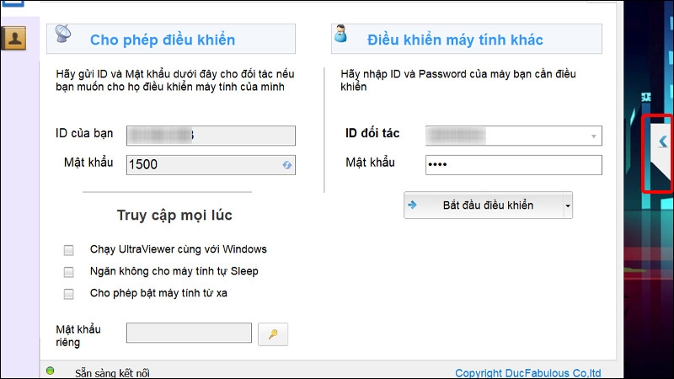The width and height of the screenshot is (674, 379).
Task: Click the blue icon above the contacts icon
Action: pos(13,4)
